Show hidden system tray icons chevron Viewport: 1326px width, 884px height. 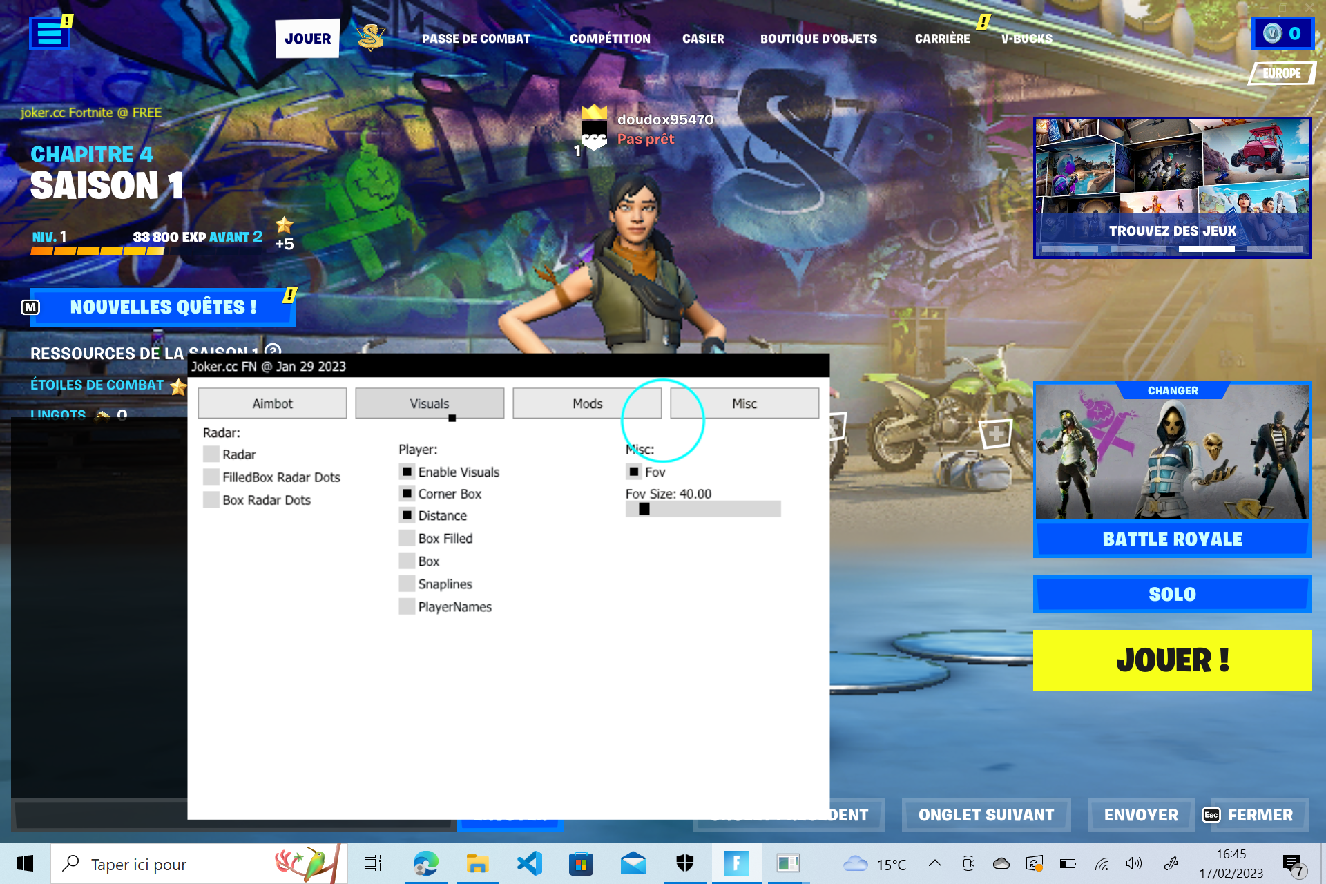click(x=934, y=863)
